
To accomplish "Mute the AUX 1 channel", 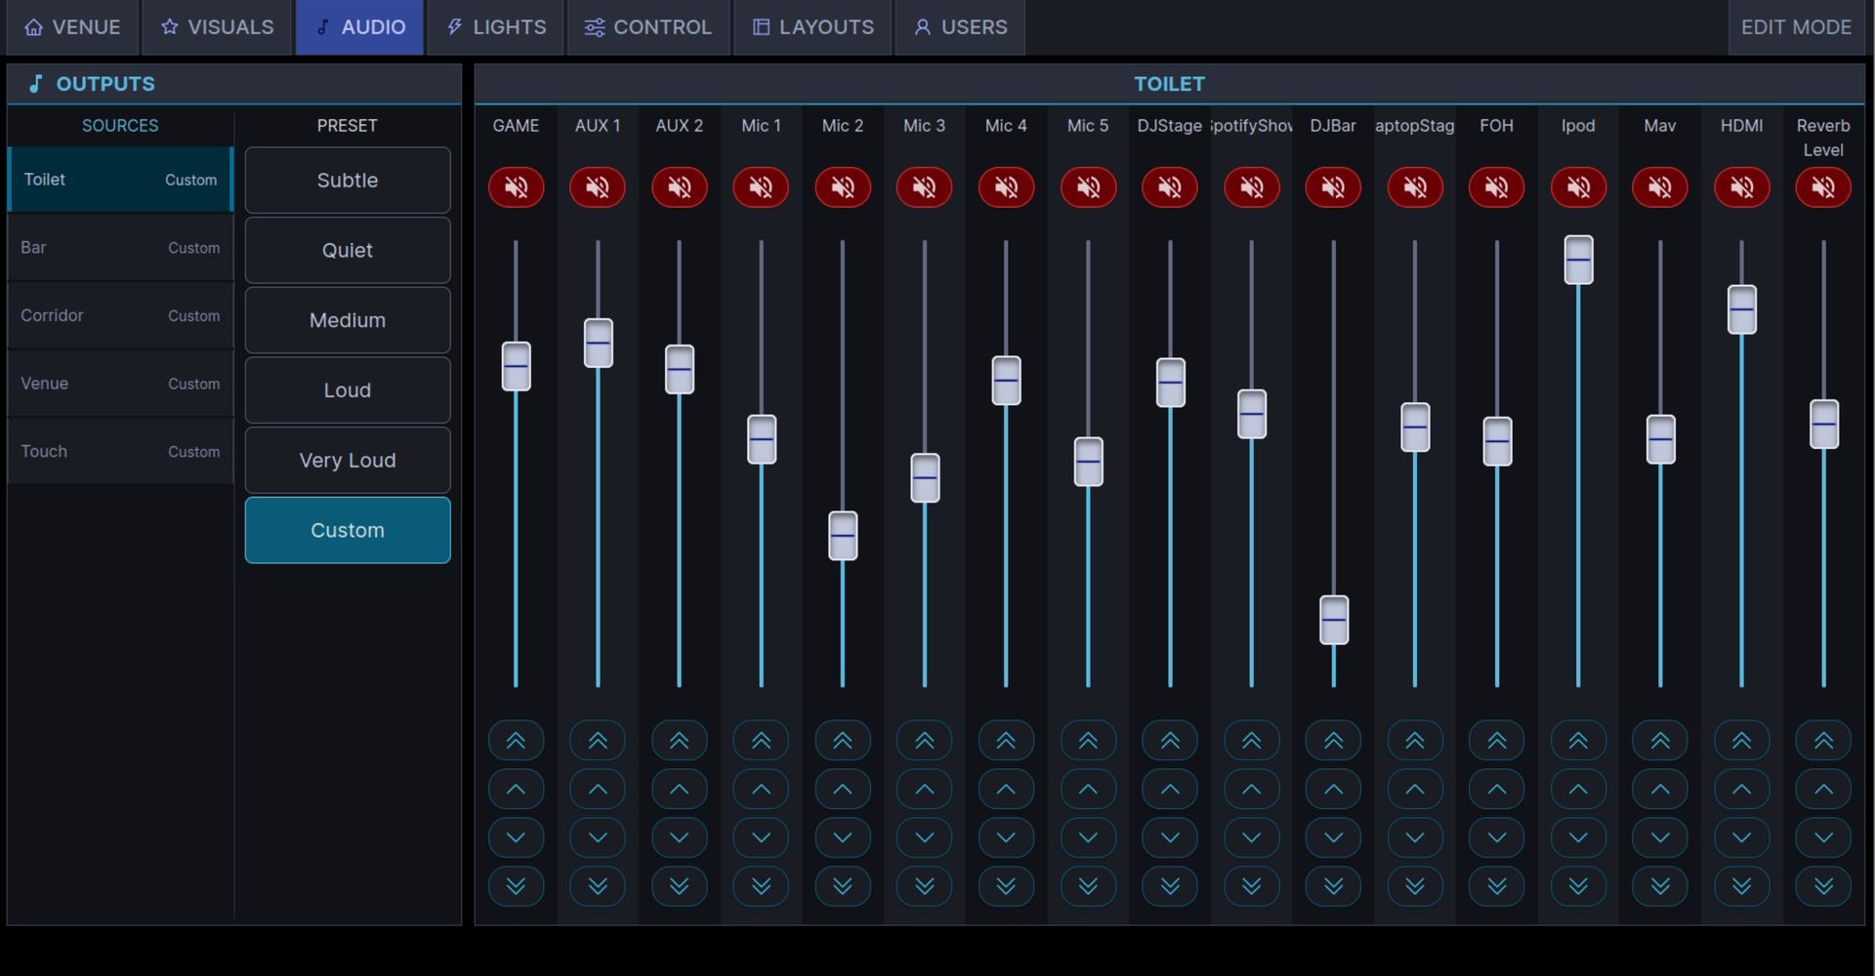I will [x=598, y=186].
